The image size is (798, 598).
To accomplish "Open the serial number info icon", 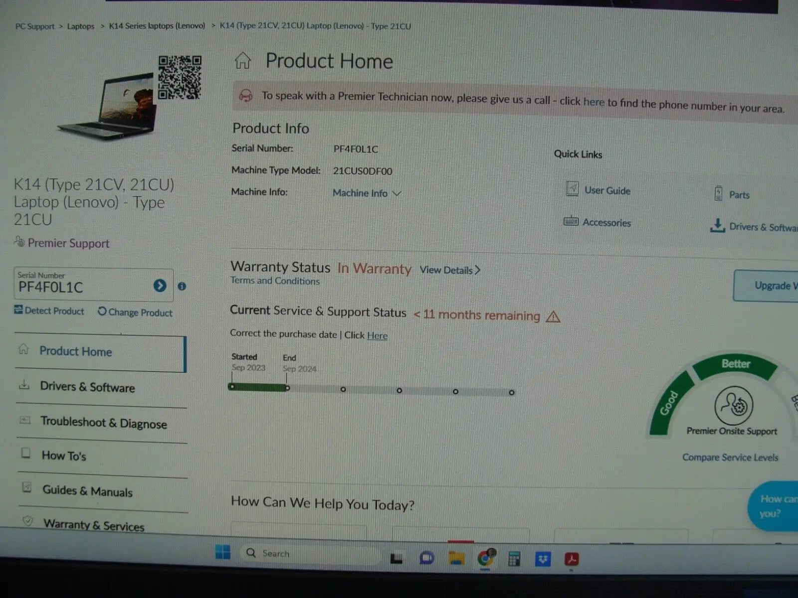I will 182,286.
